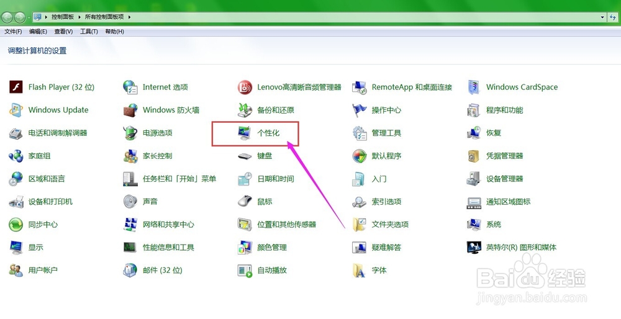Click the address bar refresh button
This screenshot has height=319, width=621.
tap(613, 17)
